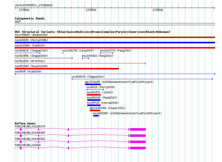Select the nsv522949 Shaikh2009 red bar
The height and width of the screenshot is (162, 222).
pos(67,69)
